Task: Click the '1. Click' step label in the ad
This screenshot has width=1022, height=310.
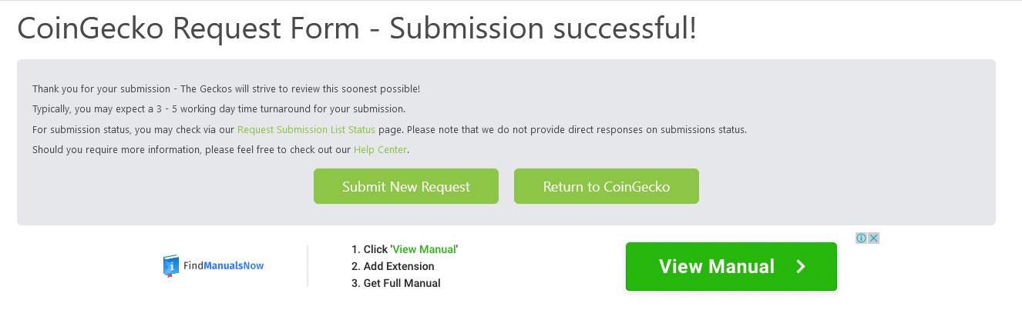Action: [x=370, y=249]
